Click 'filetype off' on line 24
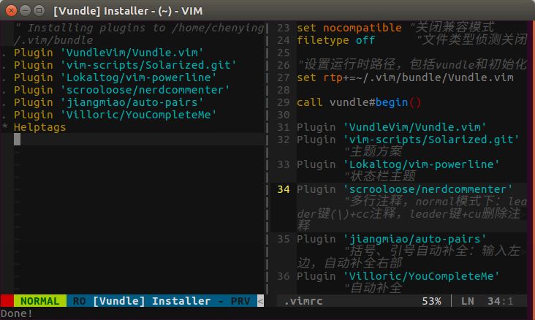This screenshot has width=535, height=320. coord(336,40)
